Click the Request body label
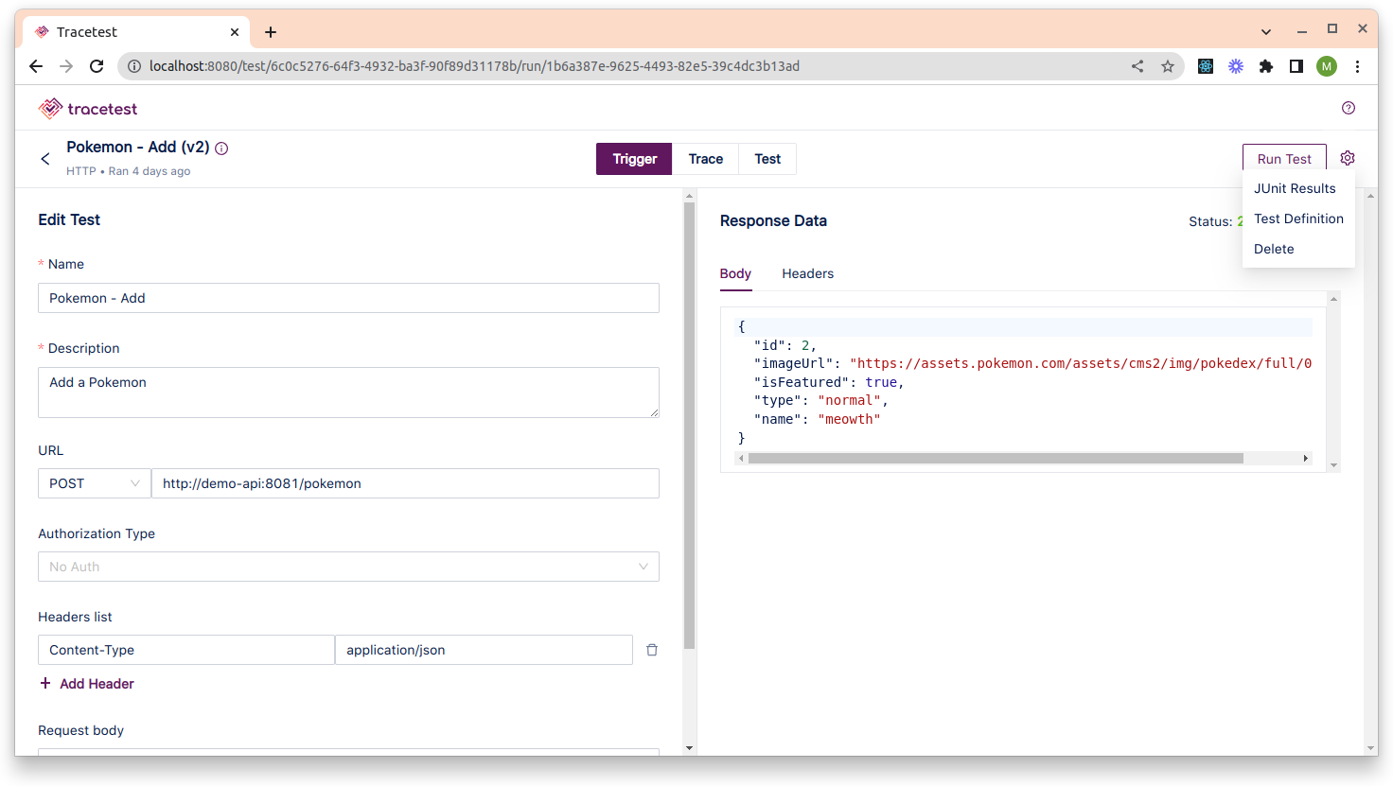The height and width of the screenshot is (786, 1393). click(80, 730)
